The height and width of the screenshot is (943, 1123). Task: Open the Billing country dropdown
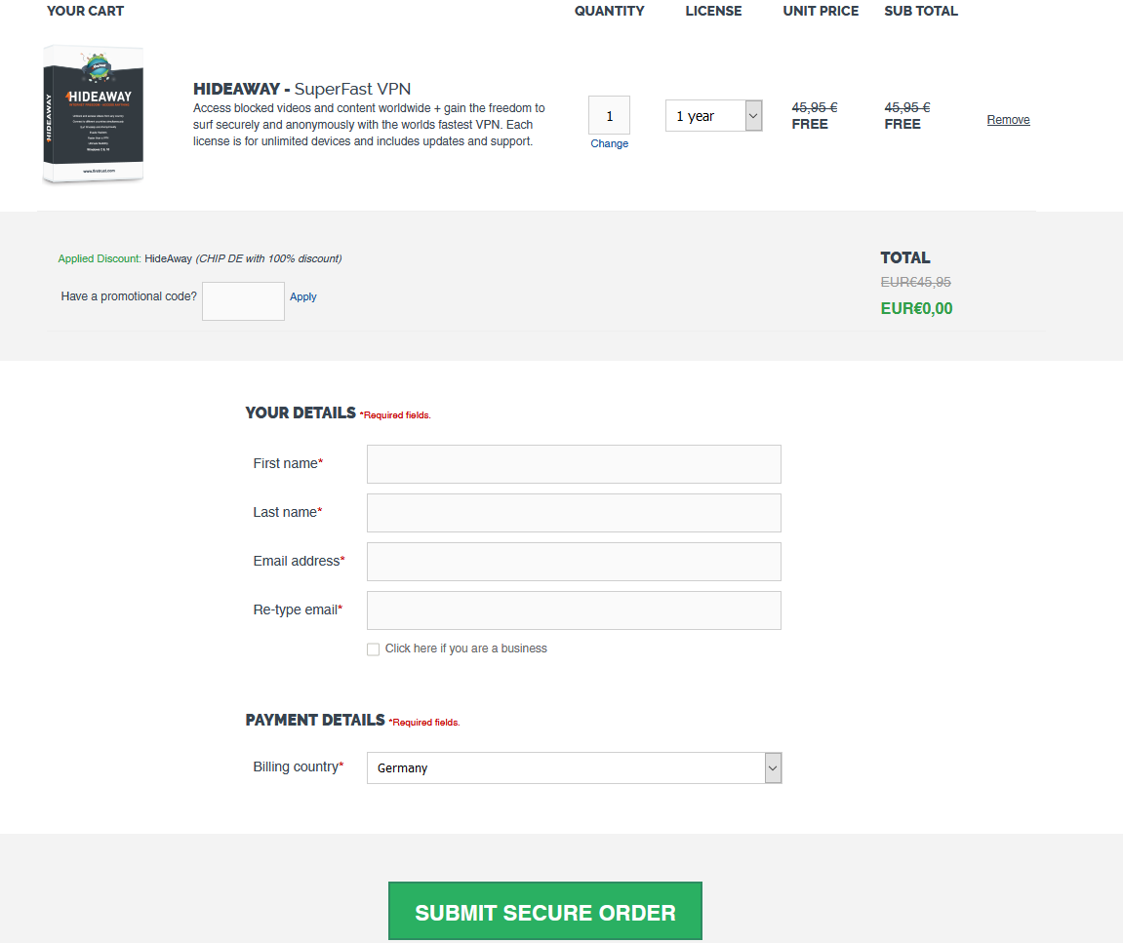(x=575, y=768)
